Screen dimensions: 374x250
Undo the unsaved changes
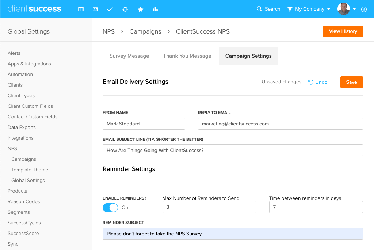tap(318, 82)
